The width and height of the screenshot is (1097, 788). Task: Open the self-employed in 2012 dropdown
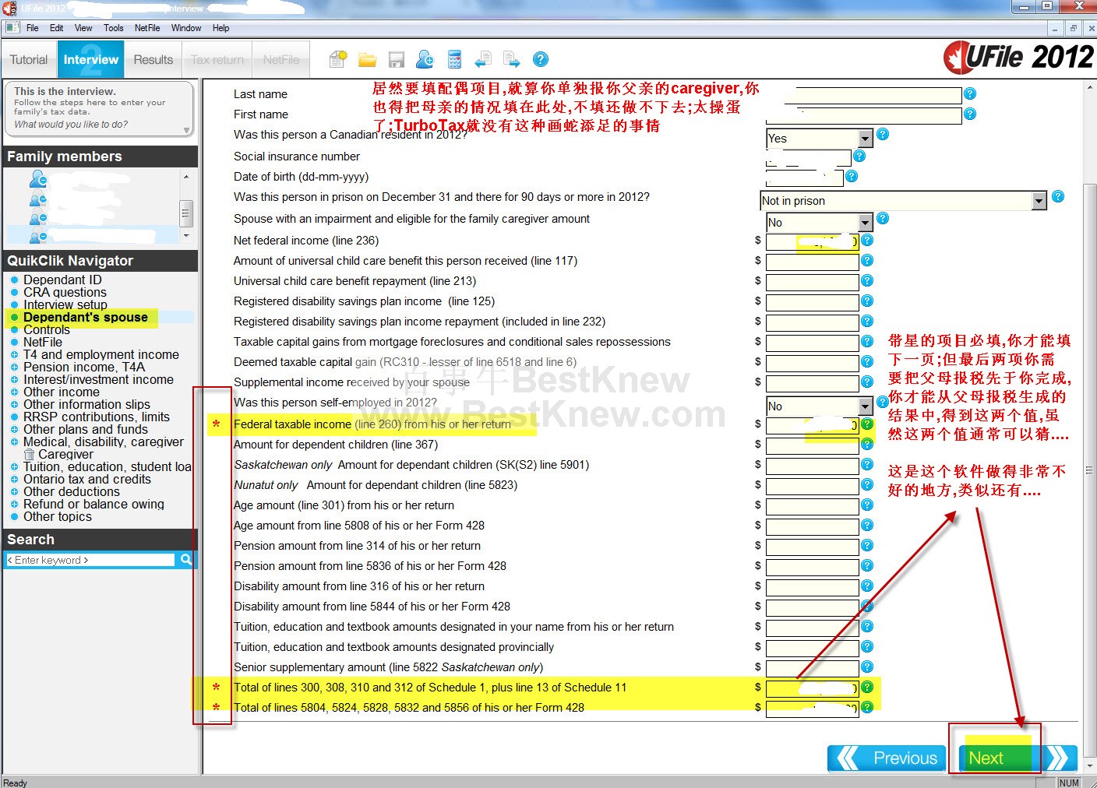(865, 406)
